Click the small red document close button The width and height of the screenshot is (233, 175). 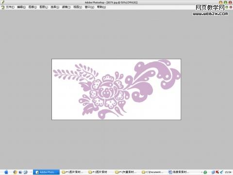231,7
